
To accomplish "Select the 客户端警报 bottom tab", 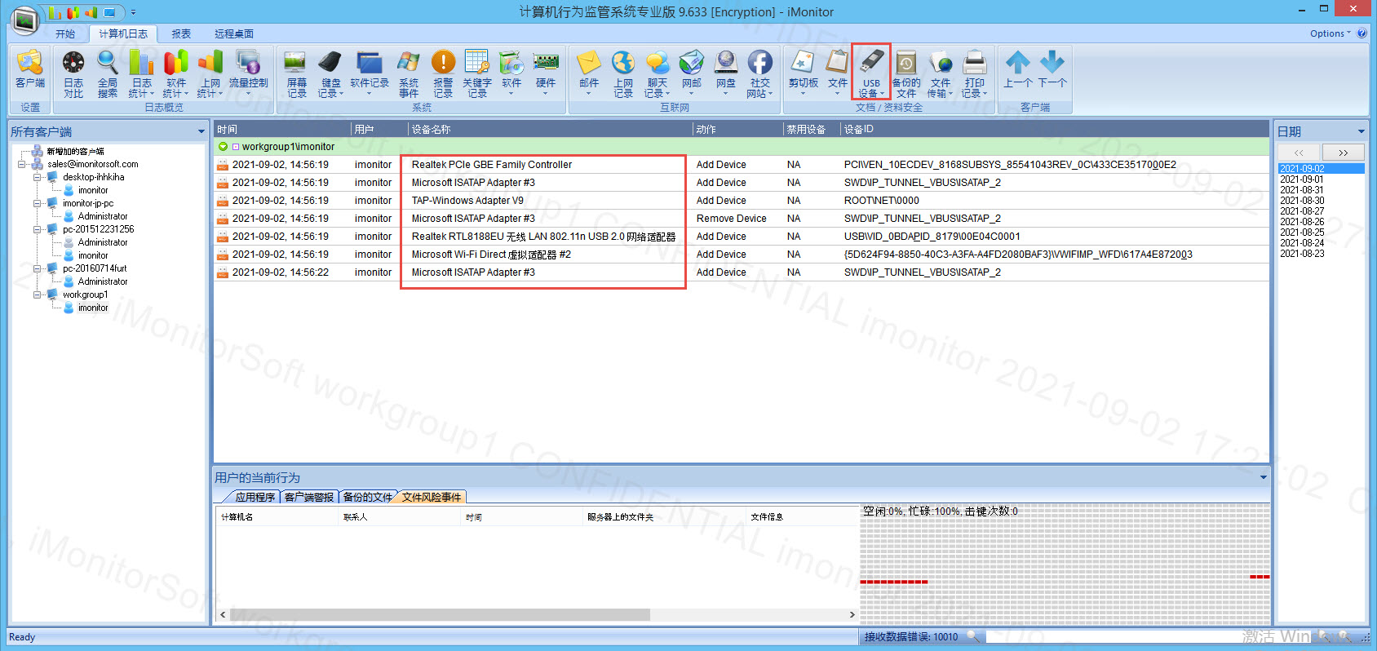I will tap(309, 497).
